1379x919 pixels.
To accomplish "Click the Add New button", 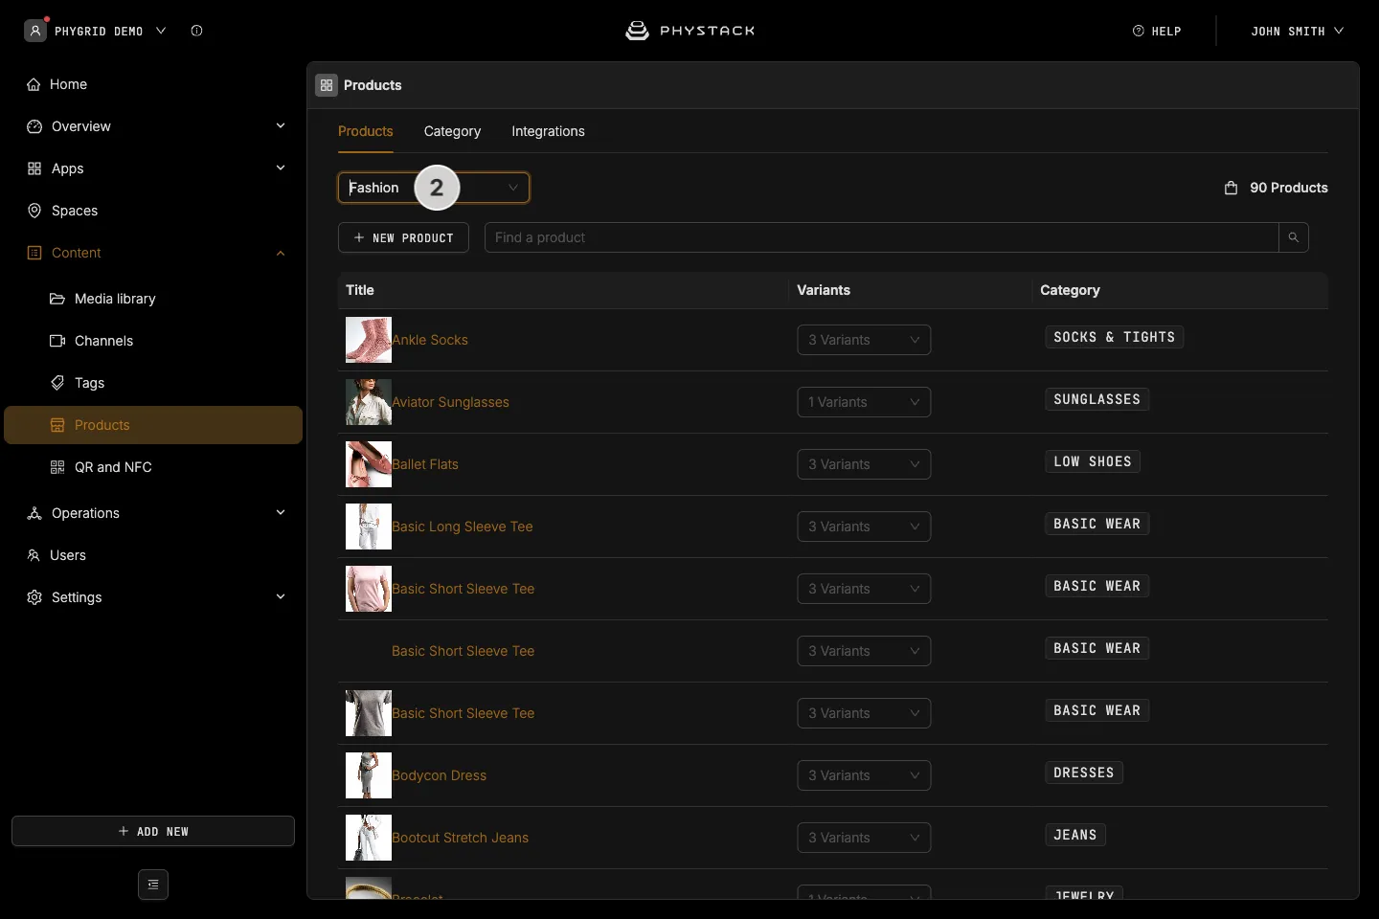I will (x=153, y=831).
